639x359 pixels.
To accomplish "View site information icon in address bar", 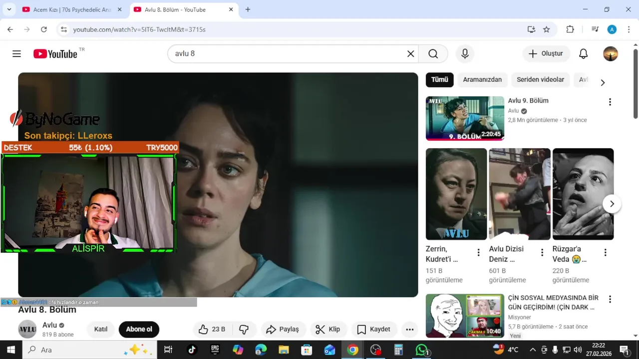I will pos(63,29).
